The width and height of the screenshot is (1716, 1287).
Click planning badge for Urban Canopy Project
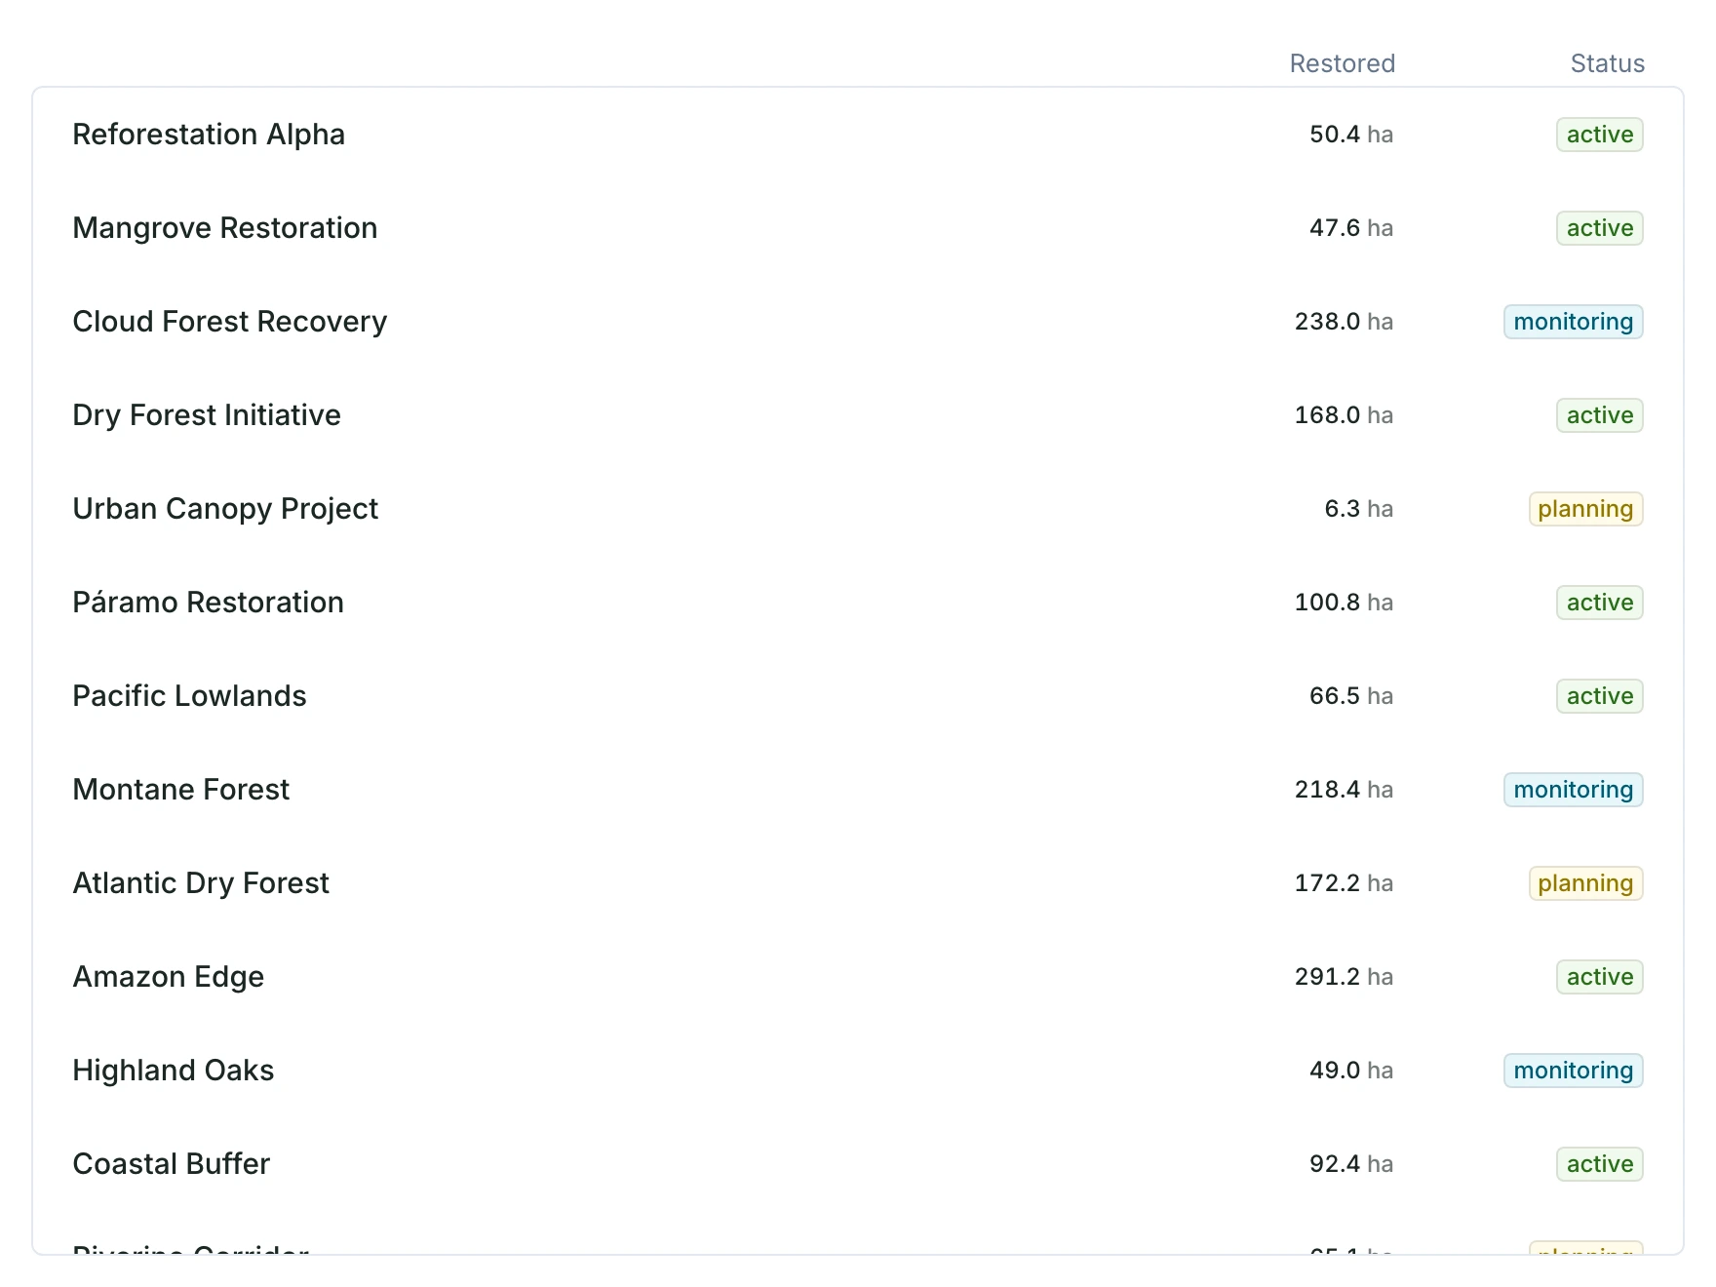1586,509
